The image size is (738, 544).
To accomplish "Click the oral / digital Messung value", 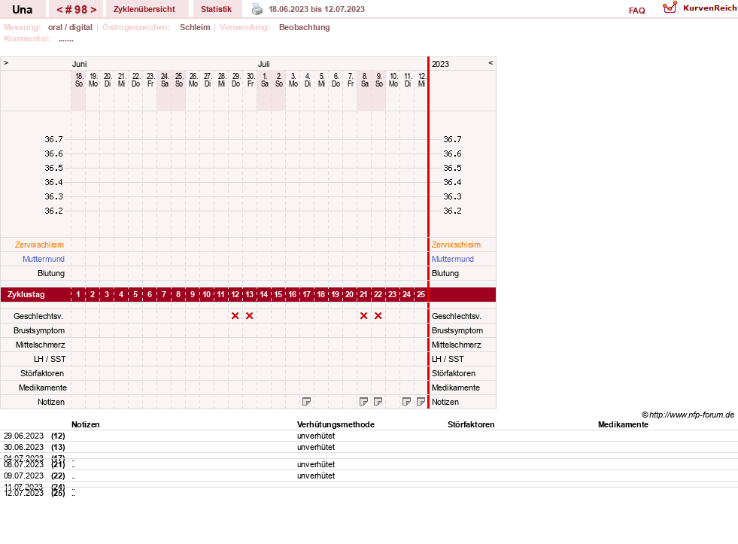I will [x=70, y=27].
